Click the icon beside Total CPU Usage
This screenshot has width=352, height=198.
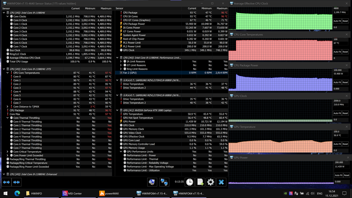point(8,61)
